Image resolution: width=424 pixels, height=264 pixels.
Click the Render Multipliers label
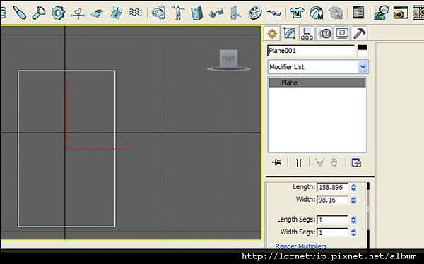[x=301, y=246]
